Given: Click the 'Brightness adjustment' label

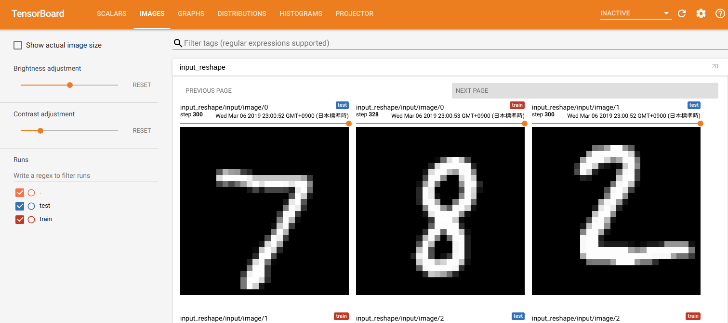Looking at the screenshot, I should coord(47,69).
